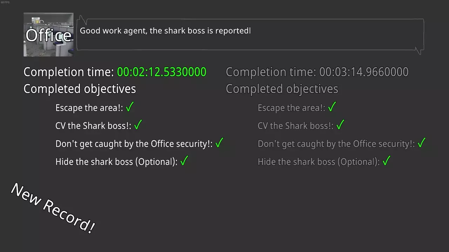Click the current Hide the shark boss checkmark
This screenshot has width=449, height=252.
[184, 161]
